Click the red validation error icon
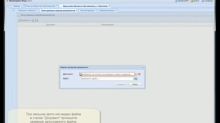Screen dimensions: 220x123 tap(139, 74)
